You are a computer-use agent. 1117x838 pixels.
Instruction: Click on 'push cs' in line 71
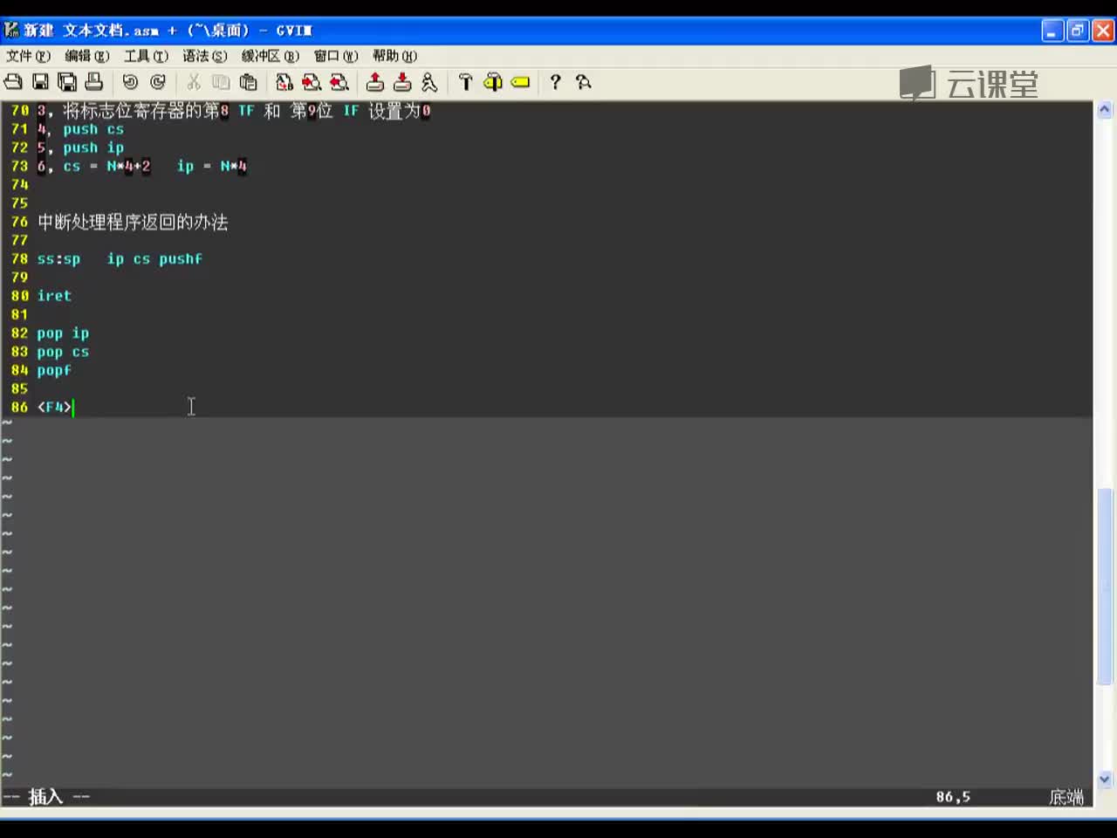93,129
